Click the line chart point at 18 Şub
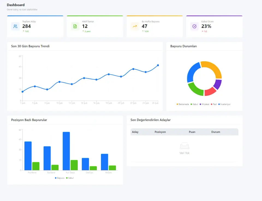This screenshot has width=262, height=201. [109, 74]
